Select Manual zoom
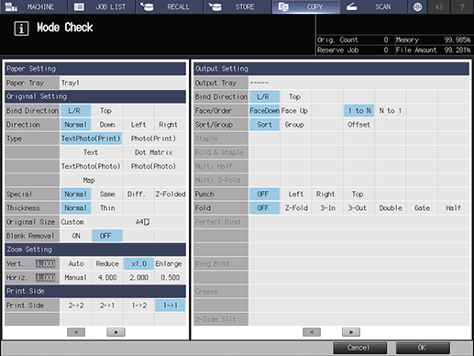 click(x=75, y=278)
